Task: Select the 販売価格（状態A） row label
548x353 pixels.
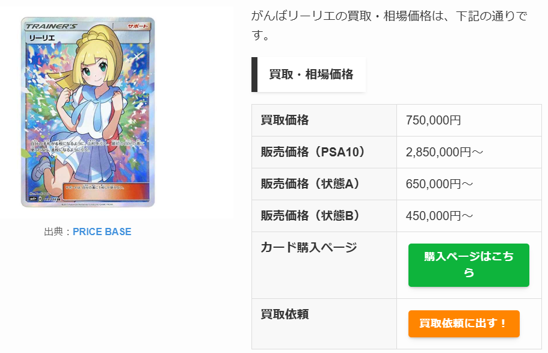Action: pyautogui.click(x=310, y=184)
